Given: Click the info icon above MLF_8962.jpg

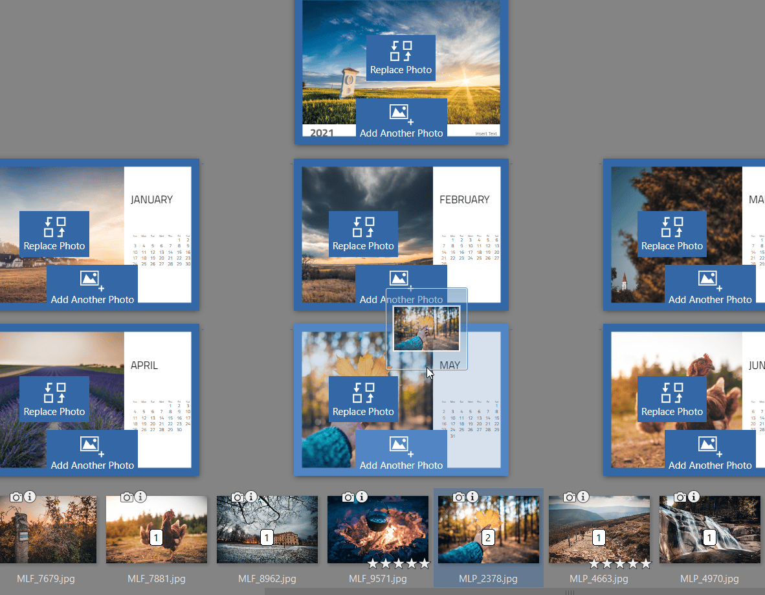Looking at the screenshot, I should point(251,497).
